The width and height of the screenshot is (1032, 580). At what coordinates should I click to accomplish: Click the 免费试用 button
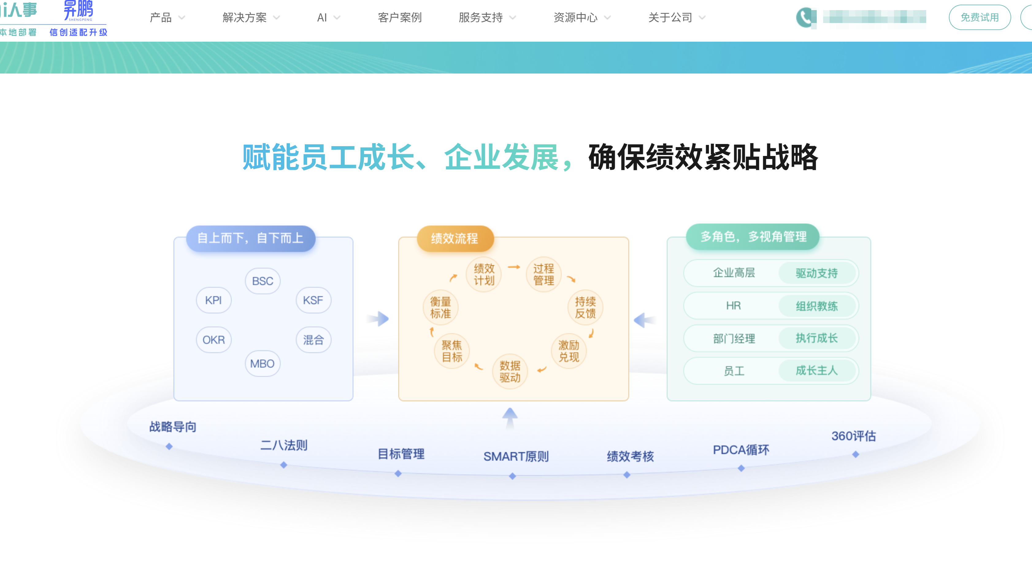click(980, 17)
